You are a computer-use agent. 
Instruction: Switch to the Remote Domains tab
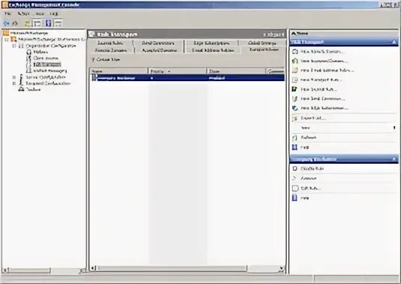[111, 50]
